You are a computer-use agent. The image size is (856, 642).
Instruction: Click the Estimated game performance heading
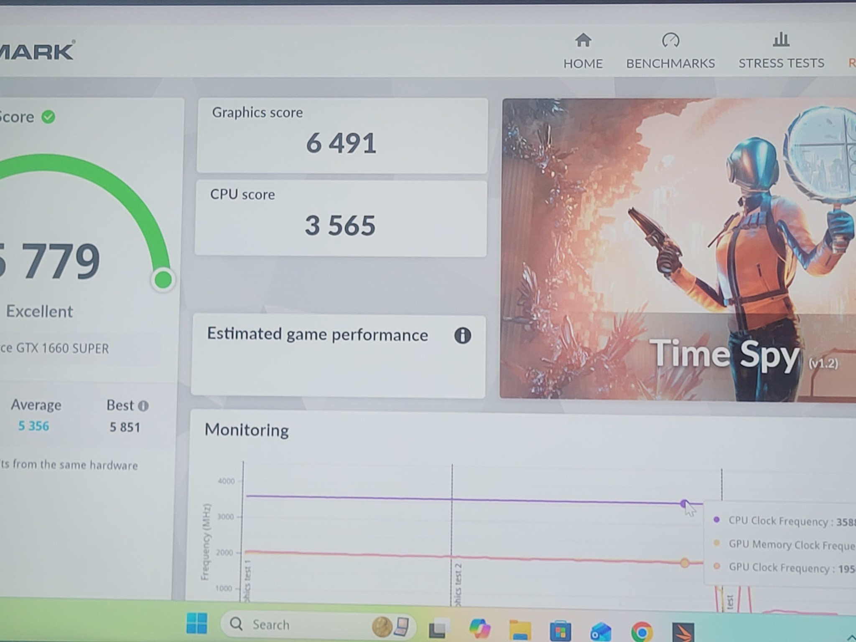tap(318, 334)
